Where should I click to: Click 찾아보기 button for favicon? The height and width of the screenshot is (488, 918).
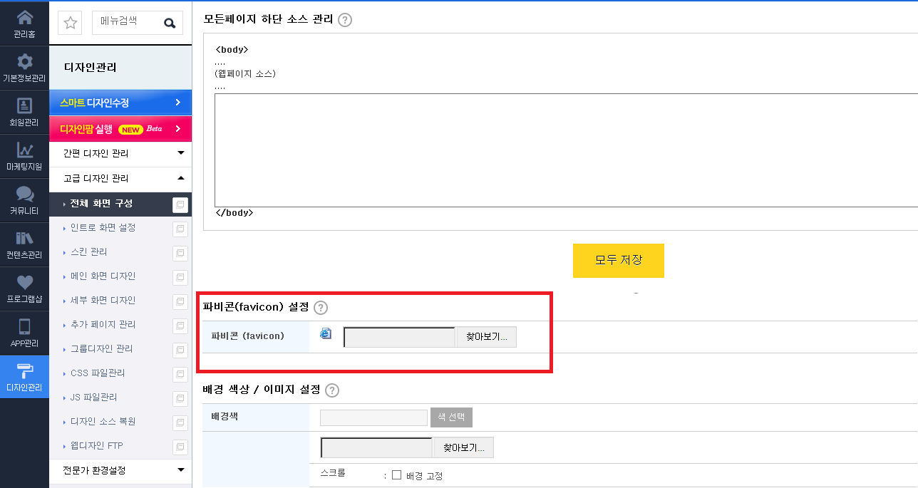click(486, 337)
